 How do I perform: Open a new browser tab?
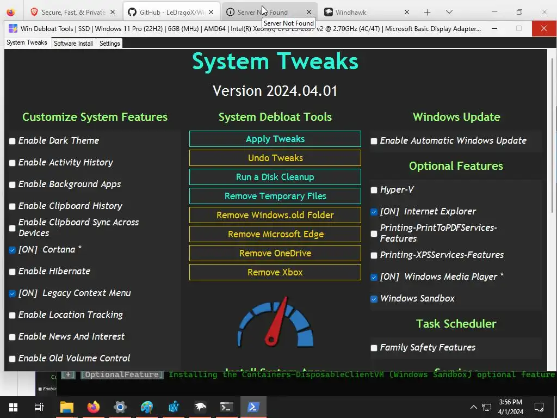pyautogui.click(x=428, y=12)
